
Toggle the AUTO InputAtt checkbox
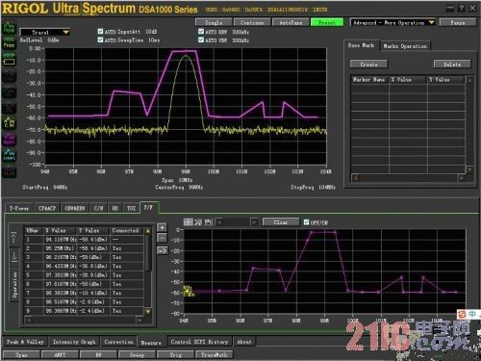click(100, 31)
